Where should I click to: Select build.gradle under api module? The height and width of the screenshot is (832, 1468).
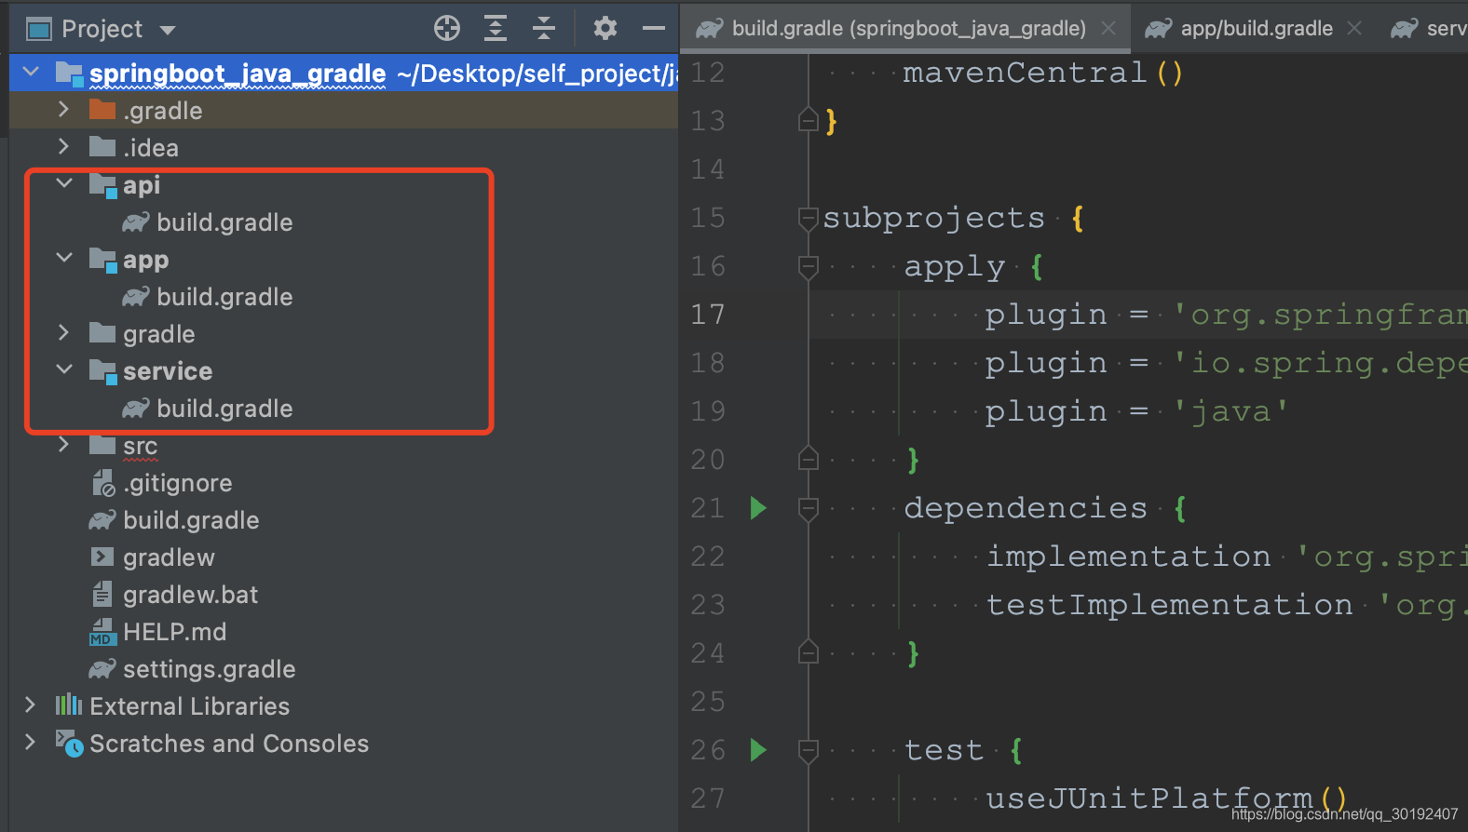[x=224, y=222]
